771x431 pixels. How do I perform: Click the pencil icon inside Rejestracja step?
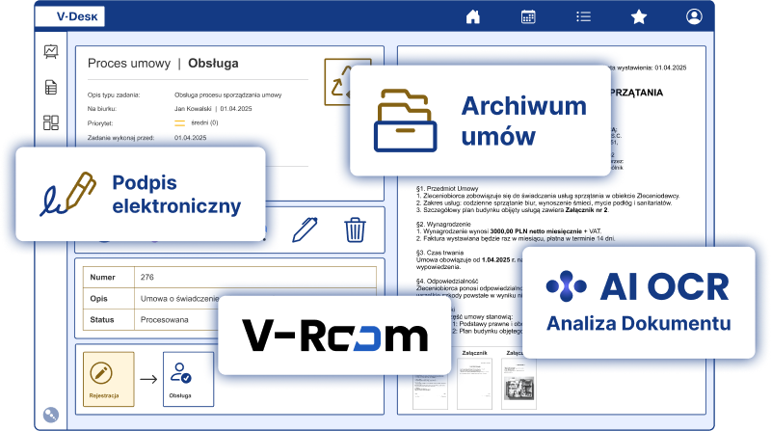click(x=101, y=372)
